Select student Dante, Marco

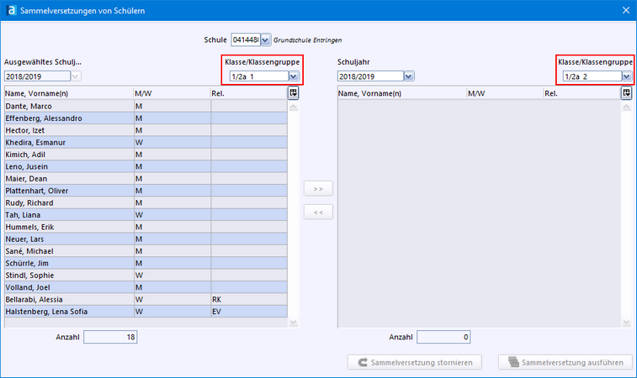click(x=67, y=107)
